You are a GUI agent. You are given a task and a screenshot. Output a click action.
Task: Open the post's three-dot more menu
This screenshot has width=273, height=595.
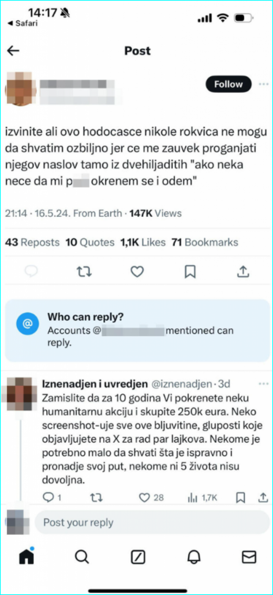click(x=263, y=84)
